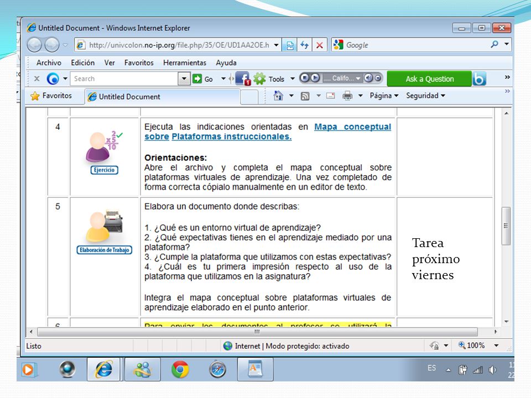Expand the Tools dropdown arrow in toolbar
531x398 pixels.
pos(293,78)
